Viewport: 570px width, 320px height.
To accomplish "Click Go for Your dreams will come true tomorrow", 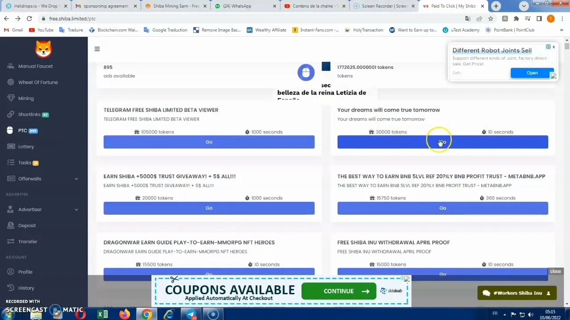I will [x=443, y=142].
